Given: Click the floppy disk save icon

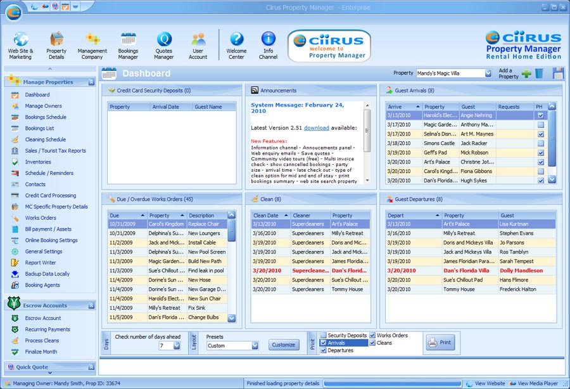Looking at the screenshot, I should [558, 73].
